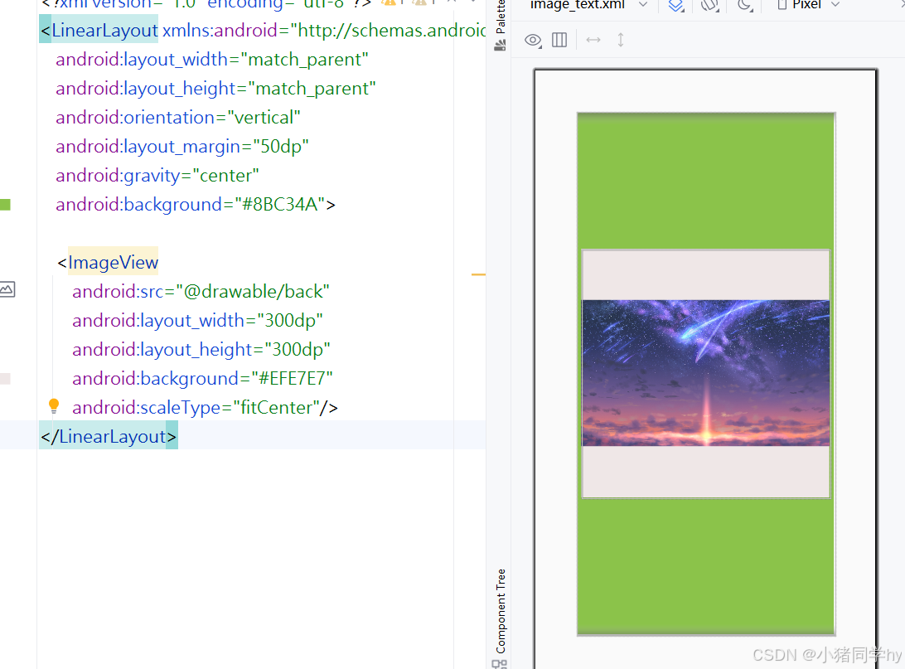Open the Night Mode selector
905x669 pixels.
pyautogui.click(x=745, y=5)
